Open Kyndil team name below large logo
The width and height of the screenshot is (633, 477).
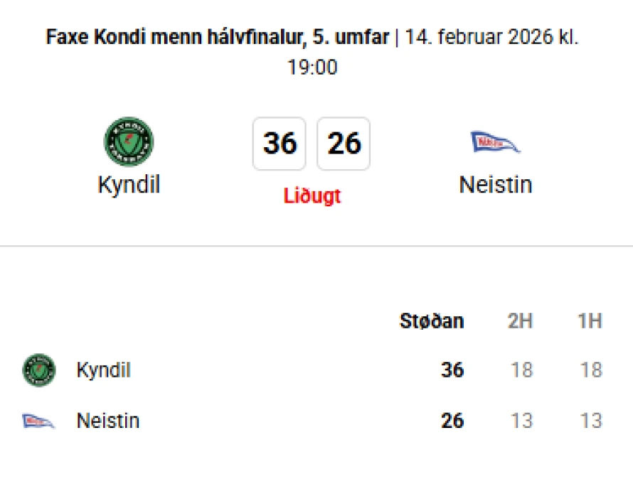point(129,185)
